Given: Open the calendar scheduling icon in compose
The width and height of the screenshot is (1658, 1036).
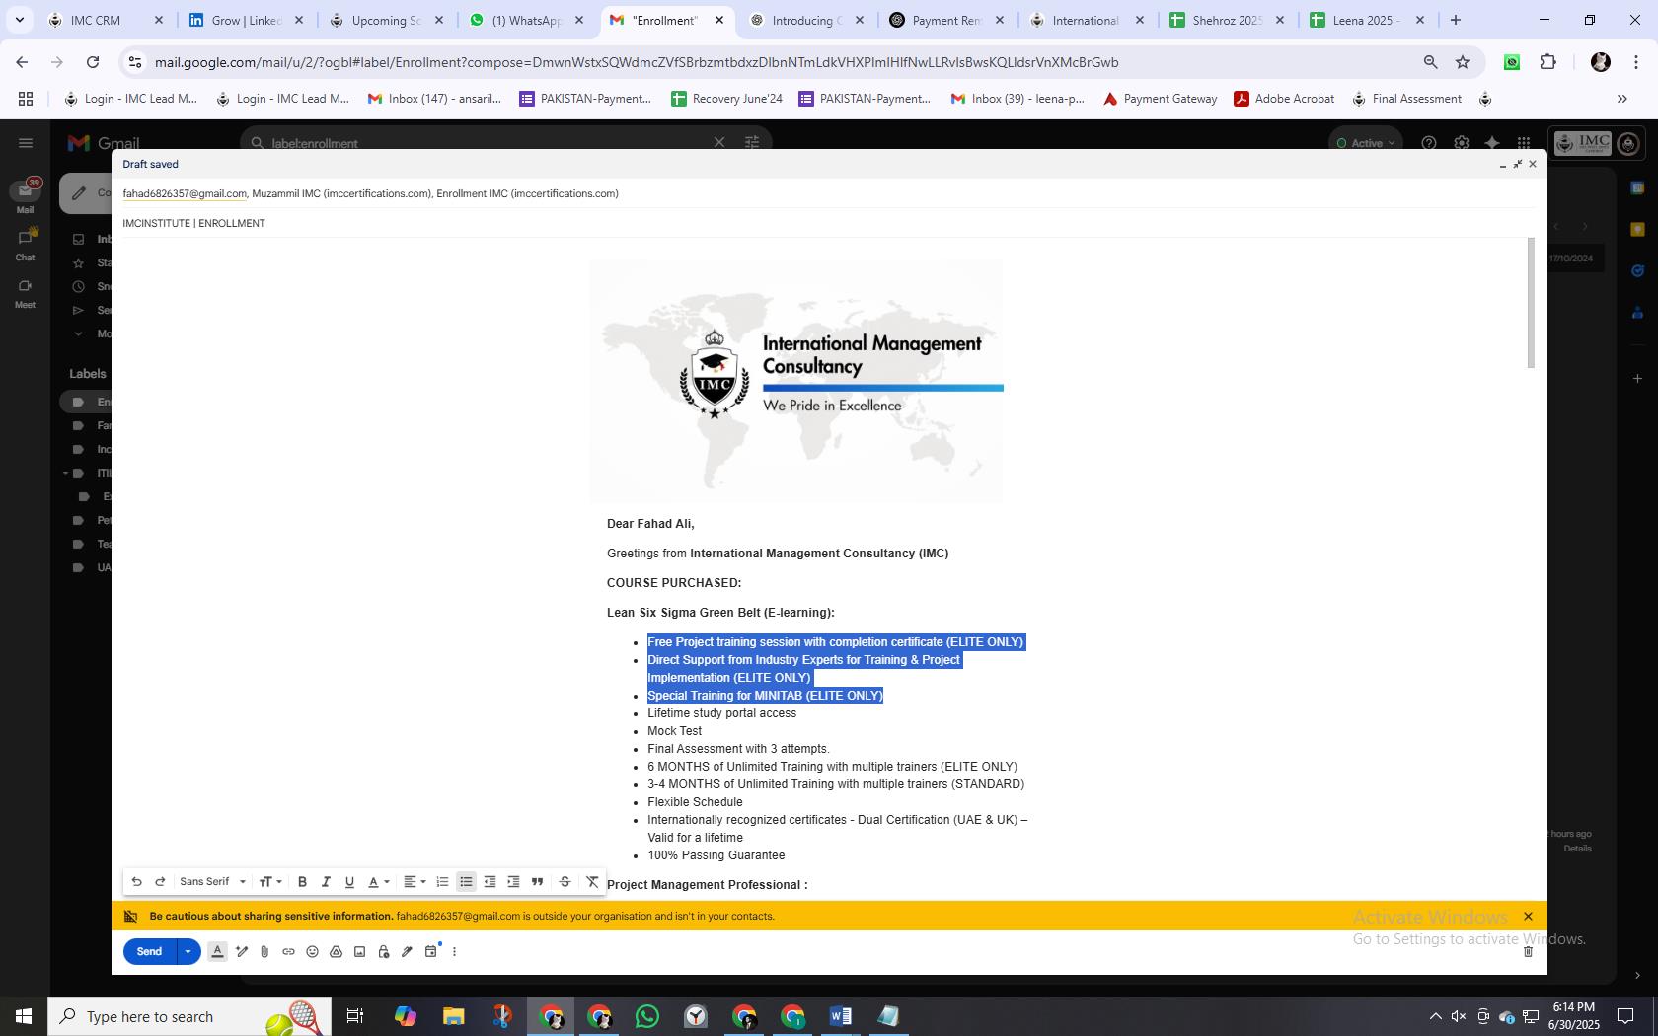Looking at the screenshot, I should pyautogui.click(x=431, y=952).
